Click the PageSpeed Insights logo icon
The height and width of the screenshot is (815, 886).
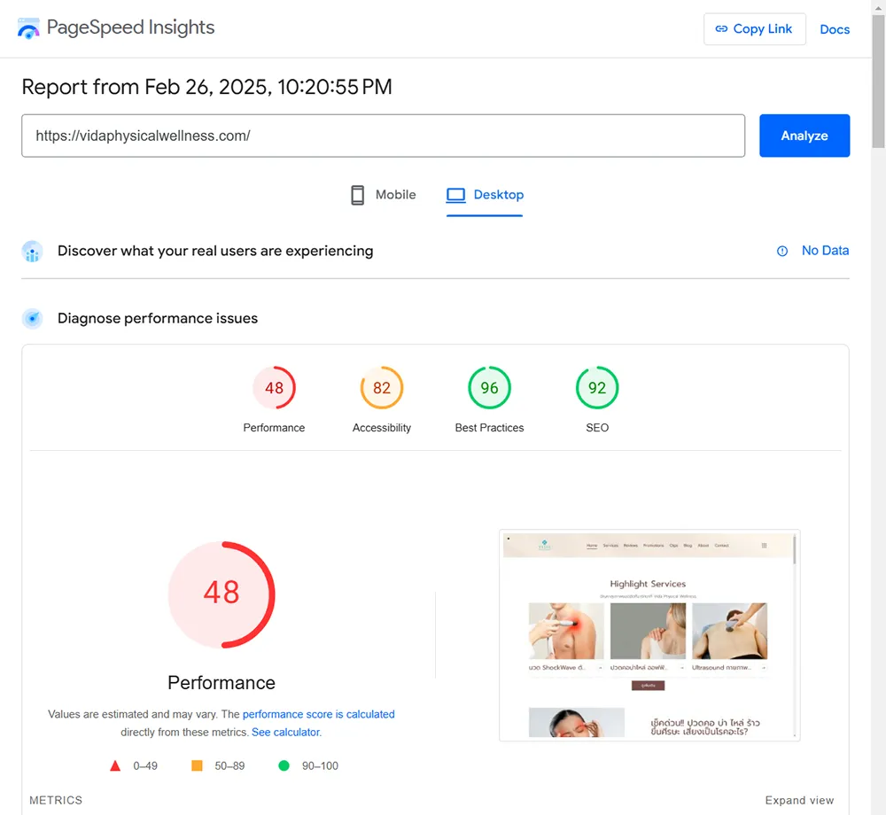28,28
